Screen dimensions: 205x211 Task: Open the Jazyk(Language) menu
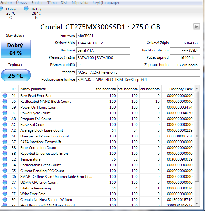[106, 3]
